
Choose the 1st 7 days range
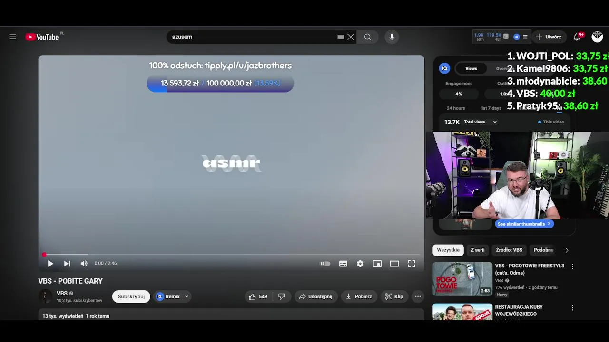pyautogui.click(x=491, y=108)
